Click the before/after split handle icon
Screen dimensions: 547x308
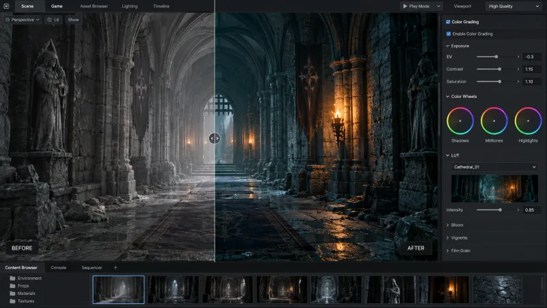[x=215, y=139]
